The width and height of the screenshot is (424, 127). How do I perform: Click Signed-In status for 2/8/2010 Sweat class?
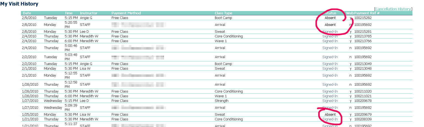[x=330, y=32]
